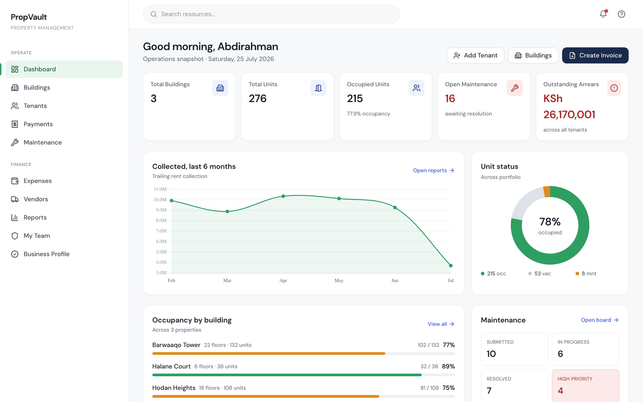Click the Reports bar chart icon in sidebar

[x=15, y=217]
